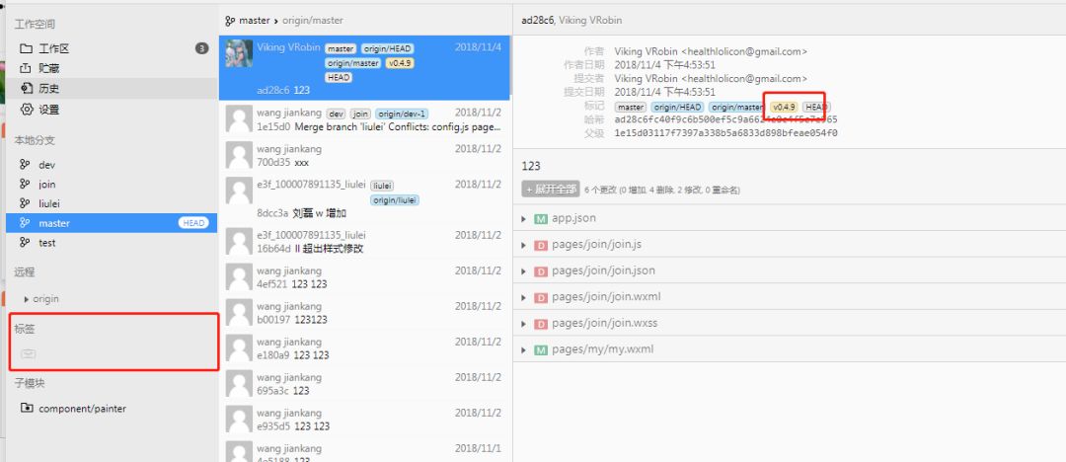The height and width of the screenshot is (462, 1066).
Task: Select commit 4ef521 123 123
Action: [364, 277]
